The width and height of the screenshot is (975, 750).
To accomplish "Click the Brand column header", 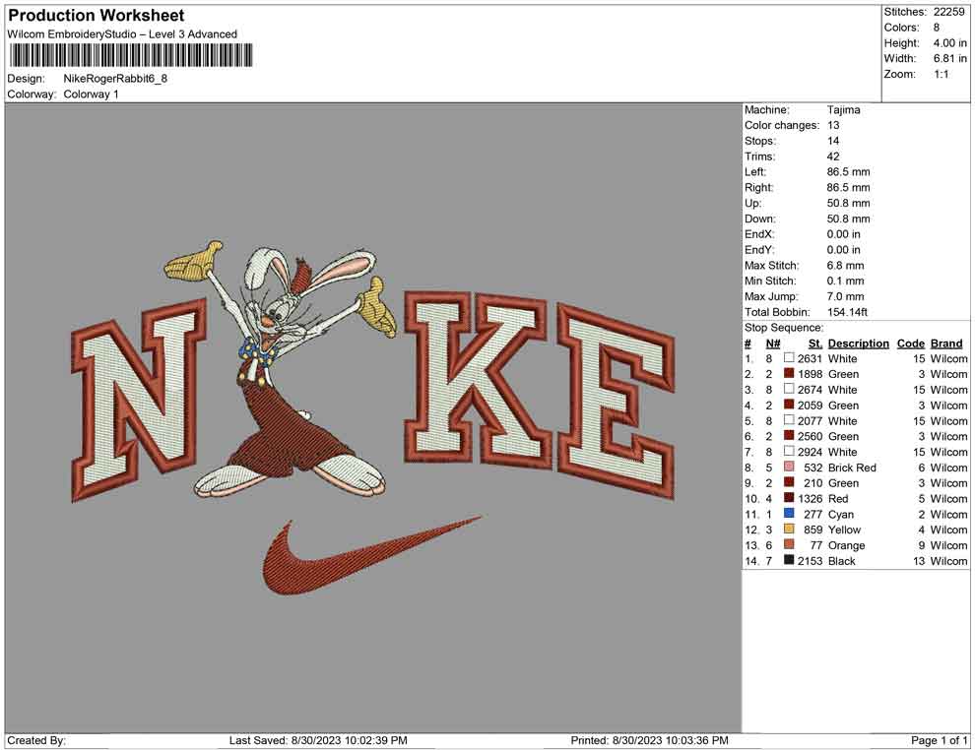I will coord(946,343).
